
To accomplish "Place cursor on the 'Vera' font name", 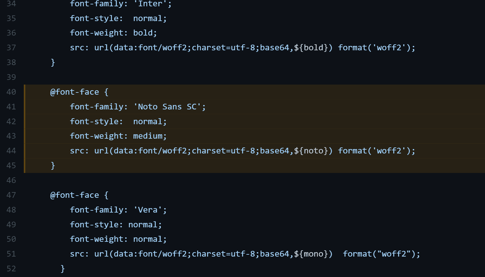I will click(x=148, y=210).
